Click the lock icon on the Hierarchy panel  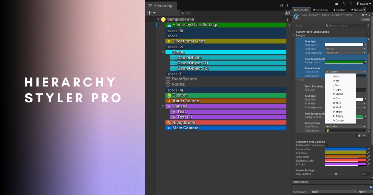(281, 5)
